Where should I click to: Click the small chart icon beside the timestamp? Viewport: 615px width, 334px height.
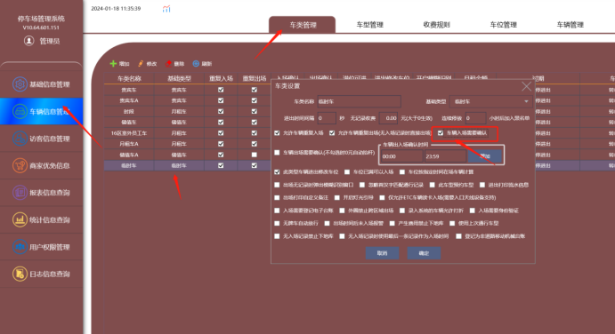[166, 9]
